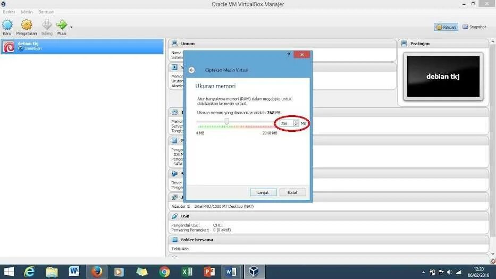Click the memory size MB input field
The height and width of the screenshot is (279, 496).
(x=286, y=123)
